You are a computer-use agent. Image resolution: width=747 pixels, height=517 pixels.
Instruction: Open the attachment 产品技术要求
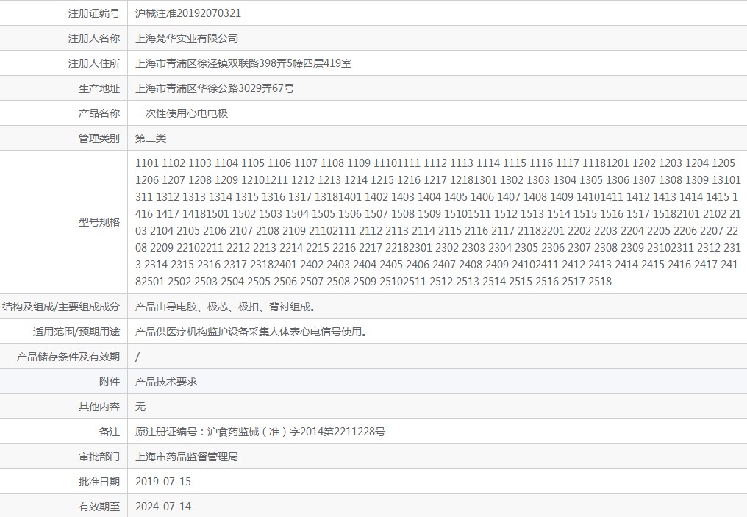pyautogui.click(x=165, y=382)
